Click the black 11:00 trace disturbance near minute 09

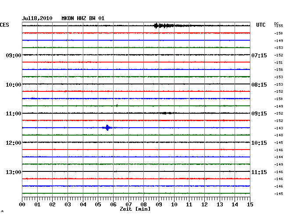point(167,113)
